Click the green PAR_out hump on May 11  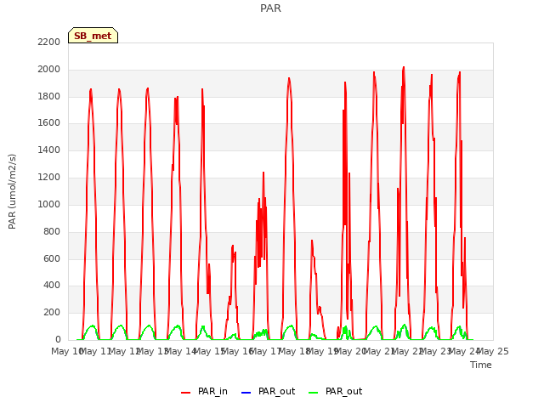(92, 326)
